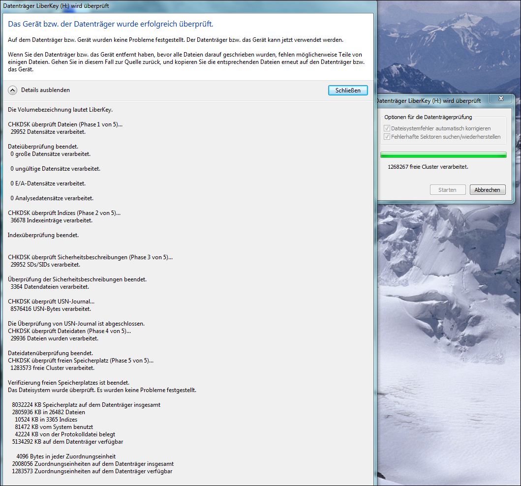Click 'CHKDSK überprüft USN-Journal...' line

[x=51, y=302]
